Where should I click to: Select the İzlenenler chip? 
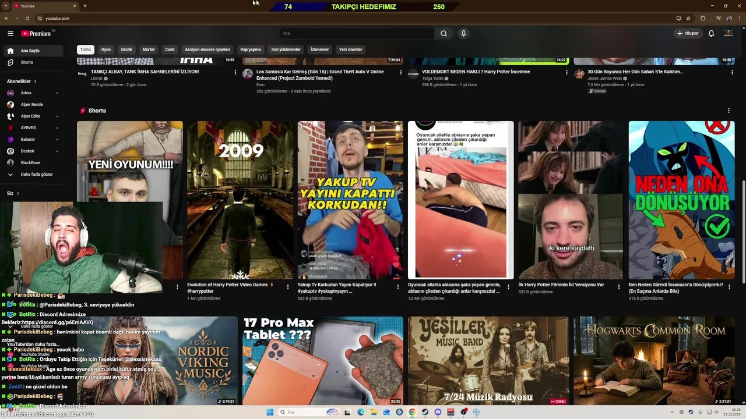pos(319,49)
